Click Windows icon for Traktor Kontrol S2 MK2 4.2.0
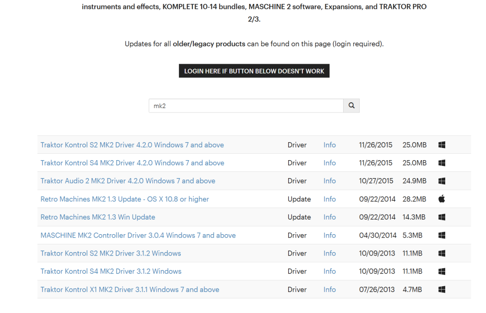The height and width of the screenshot is (313, 486). click(x=442, y=145)
